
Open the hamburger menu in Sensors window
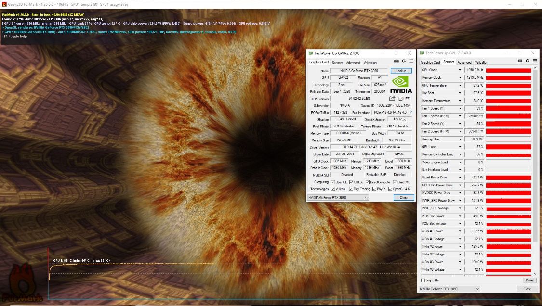535,61
